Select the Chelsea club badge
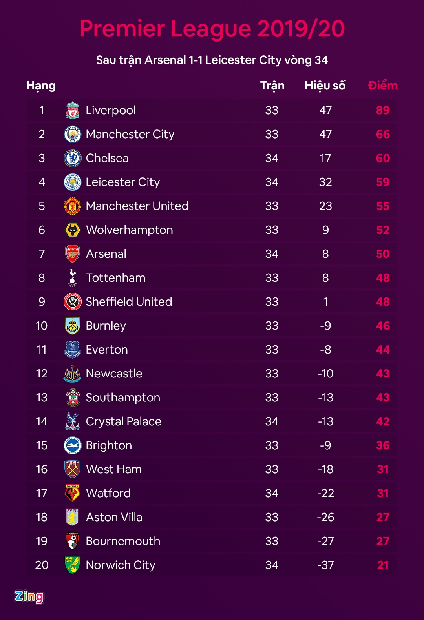 pos(73,158)
